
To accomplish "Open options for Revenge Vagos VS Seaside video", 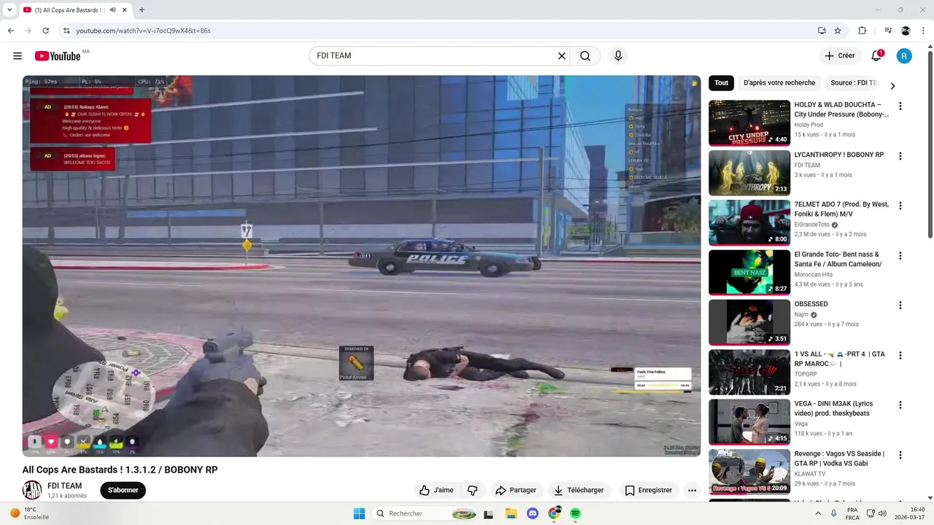I will click(900, 455).
